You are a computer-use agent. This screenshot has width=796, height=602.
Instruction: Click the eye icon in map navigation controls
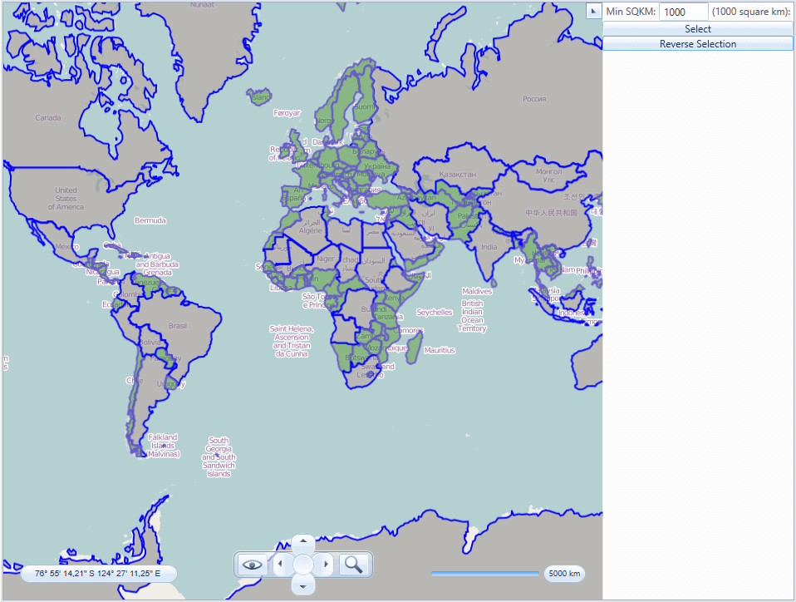coord(252,565)
